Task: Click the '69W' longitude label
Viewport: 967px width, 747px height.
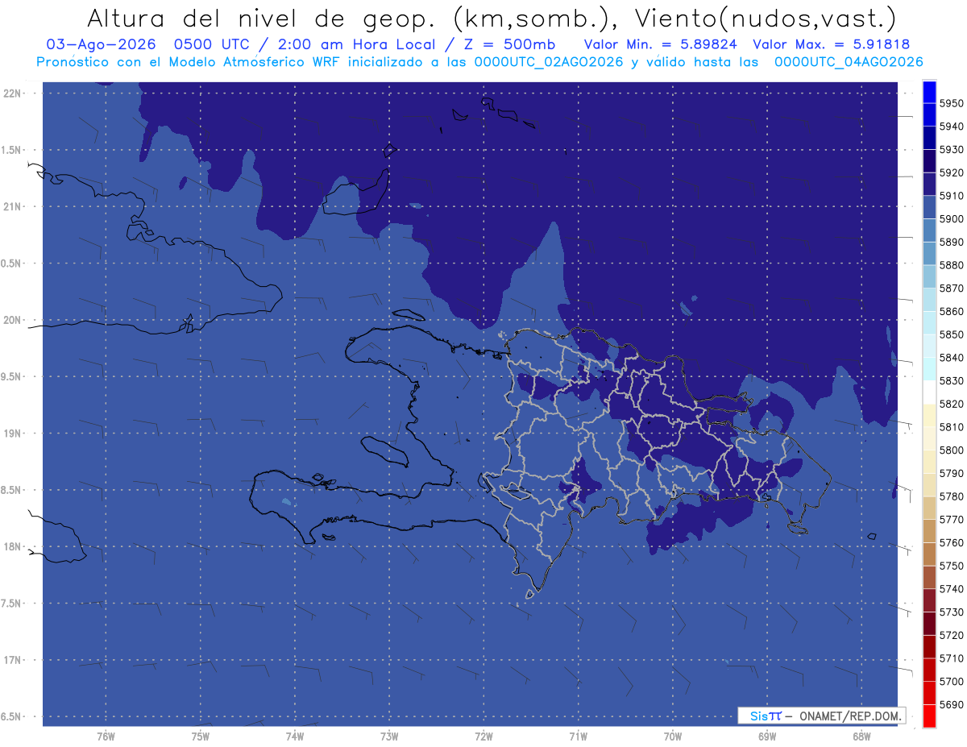Action: coord(766,737)
